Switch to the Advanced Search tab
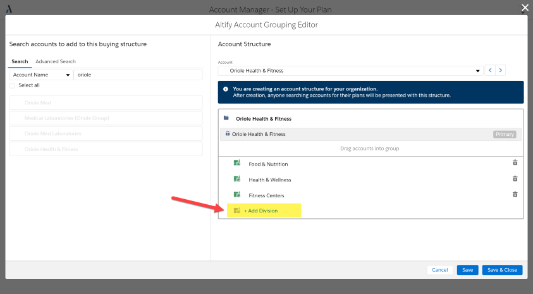Image resolution: width=533 pixels, height=294 pixels. click(x=56, y=61)
